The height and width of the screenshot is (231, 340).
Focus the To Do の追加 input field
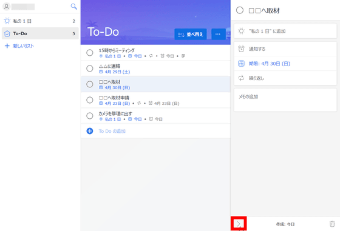tap(155, 131)
